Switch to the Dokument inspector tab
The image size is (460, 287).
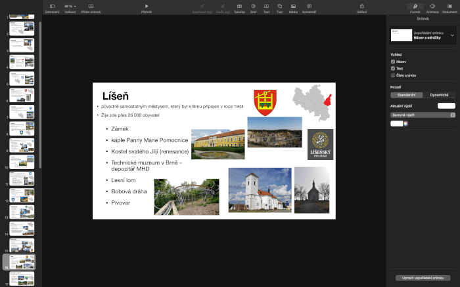449,6
